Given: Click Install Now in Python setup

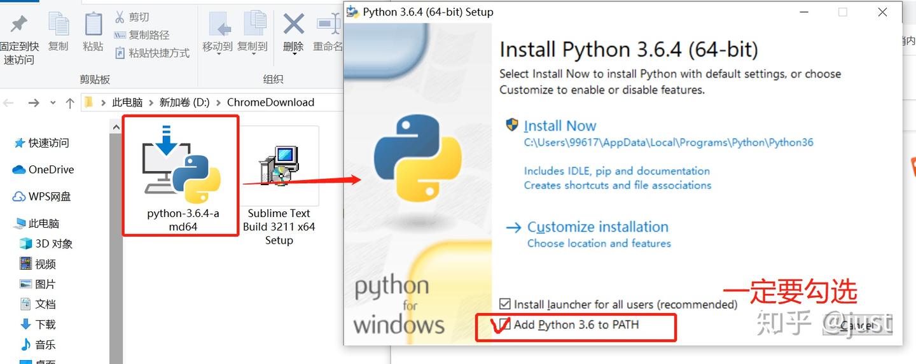Looking at the screenshot, I should coord(560,126).
